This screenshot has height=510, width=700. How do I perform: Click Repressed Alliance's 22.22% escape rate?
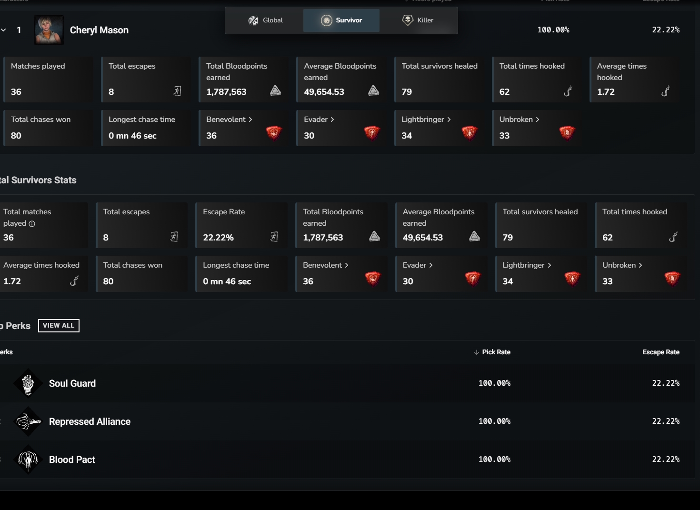(666, 421)
